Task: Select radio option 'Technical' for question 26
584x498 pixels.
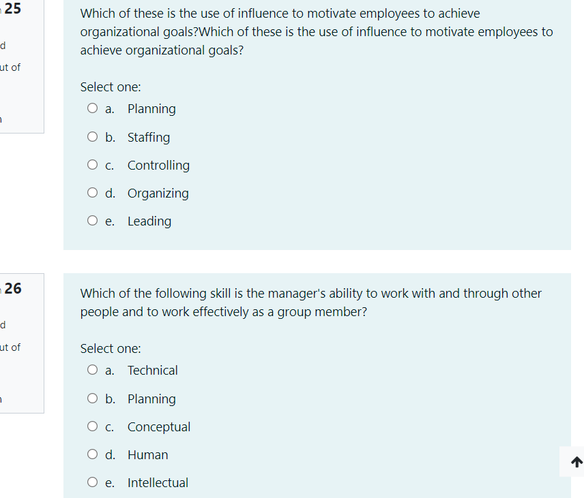Action: click(x=92, y=369)
